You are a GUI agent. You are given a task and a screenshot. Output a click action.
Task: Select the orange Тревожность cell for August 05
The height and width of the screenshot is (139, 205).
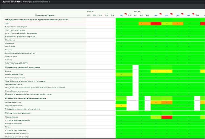[x=167, y=102]
